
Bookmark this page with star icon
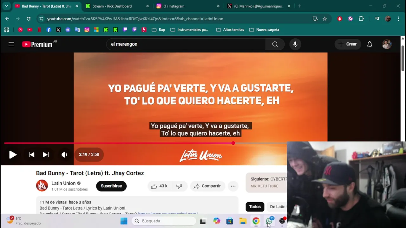click(325, 19)
